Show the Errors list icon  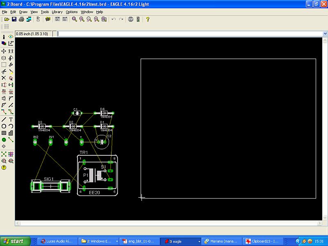pos(4,168)
